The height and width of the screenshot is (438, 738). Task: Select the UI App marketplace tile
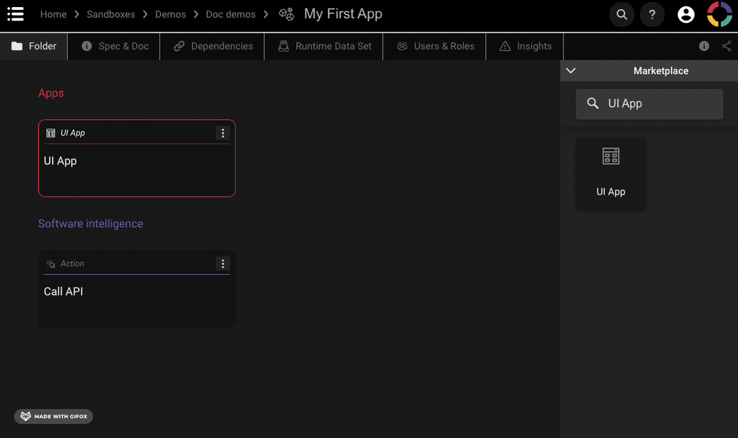pyautogui.click(x=610, y=174)
